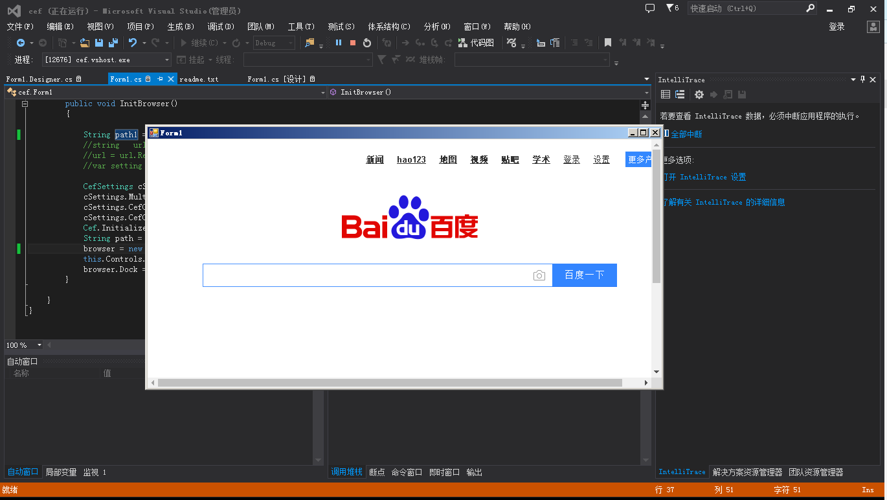The width and height of the screenshot is (887, 500).
Task: Switch to the Form1.cs [设计] tab
Action: pos(276,79)
